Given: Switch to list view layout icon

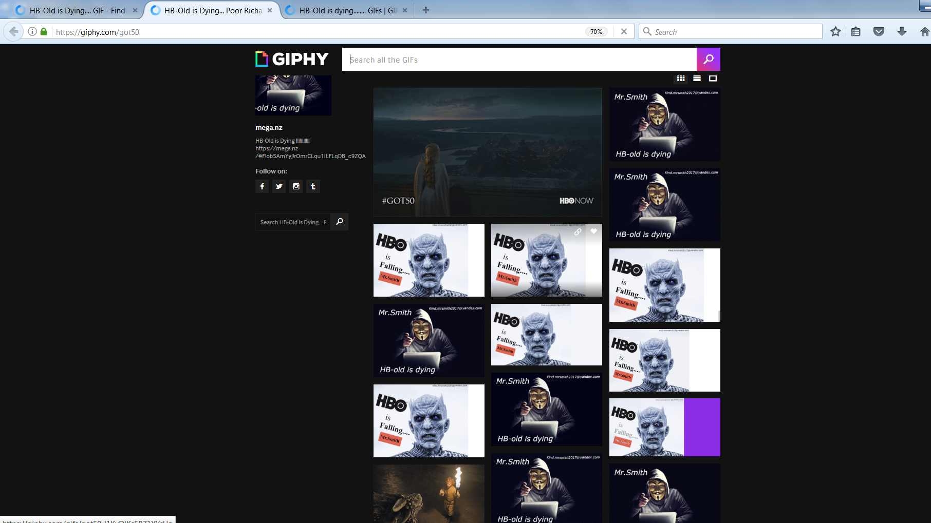Looking at the screenshot, I should [x=697, y=79].
